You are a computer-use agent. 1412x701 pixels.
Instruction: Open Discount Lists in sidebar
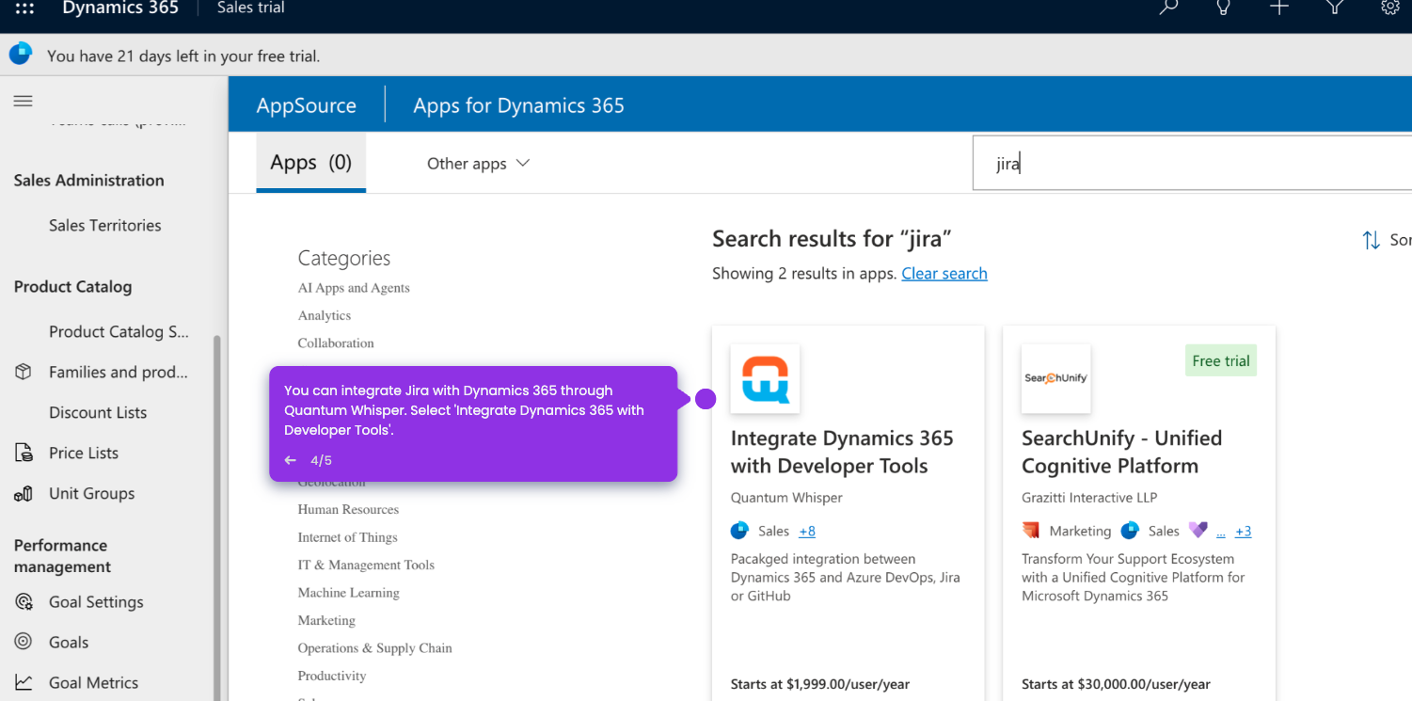tap(98, 412)
